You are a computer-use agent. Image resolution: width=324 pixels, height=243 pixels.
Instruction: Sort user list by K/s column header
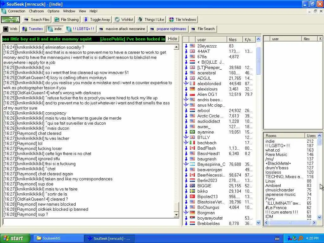pyautogui.click(x=249, y=40)
